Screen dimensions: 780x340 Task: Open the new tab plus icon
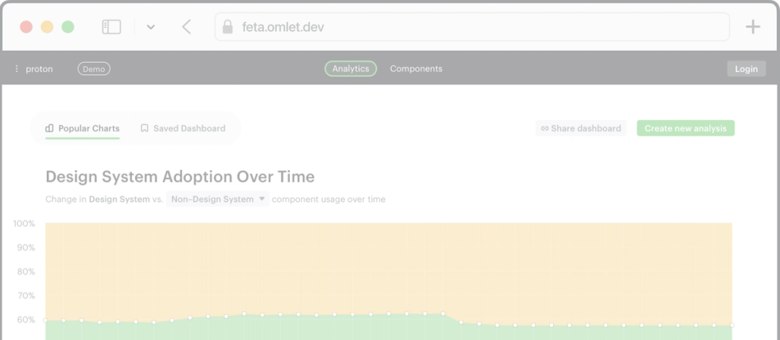753,27
